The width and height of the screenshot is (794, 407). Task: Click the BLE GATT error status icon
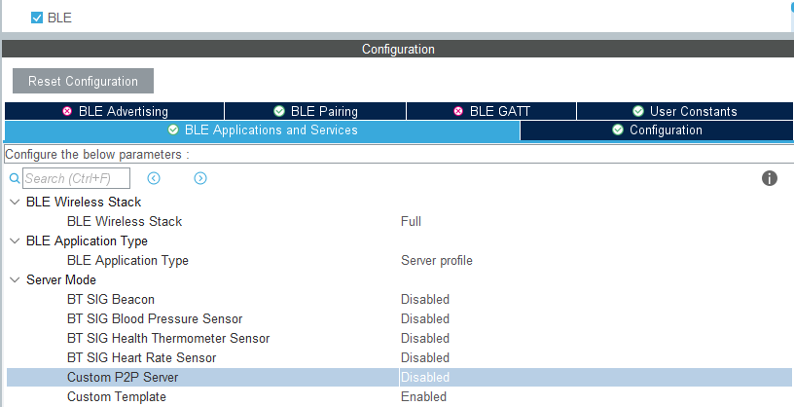(x=458, y=112)
